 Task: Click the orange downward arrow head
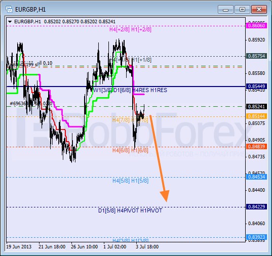[165, 195]
